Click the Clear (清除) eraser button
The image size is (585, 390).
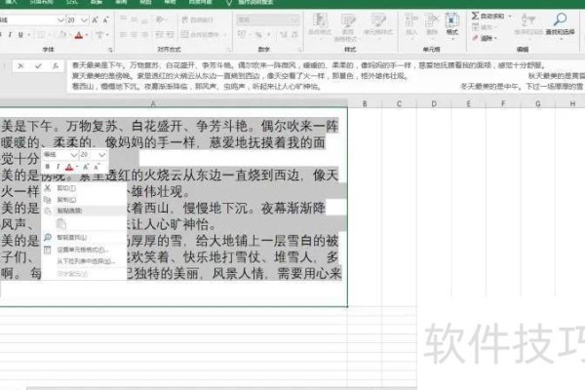click(484, 38)
